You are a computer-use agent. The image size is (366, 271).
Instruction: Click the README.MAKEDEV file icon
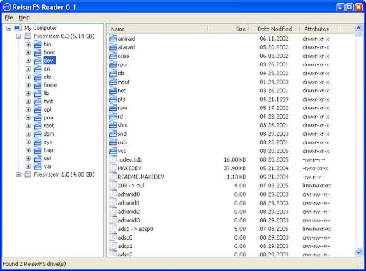[x=113, y=177]
